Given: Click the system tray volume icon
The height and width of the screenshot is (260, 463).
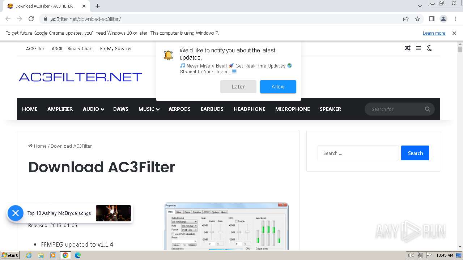Looking at the screenshot, I should coord(411,255).
